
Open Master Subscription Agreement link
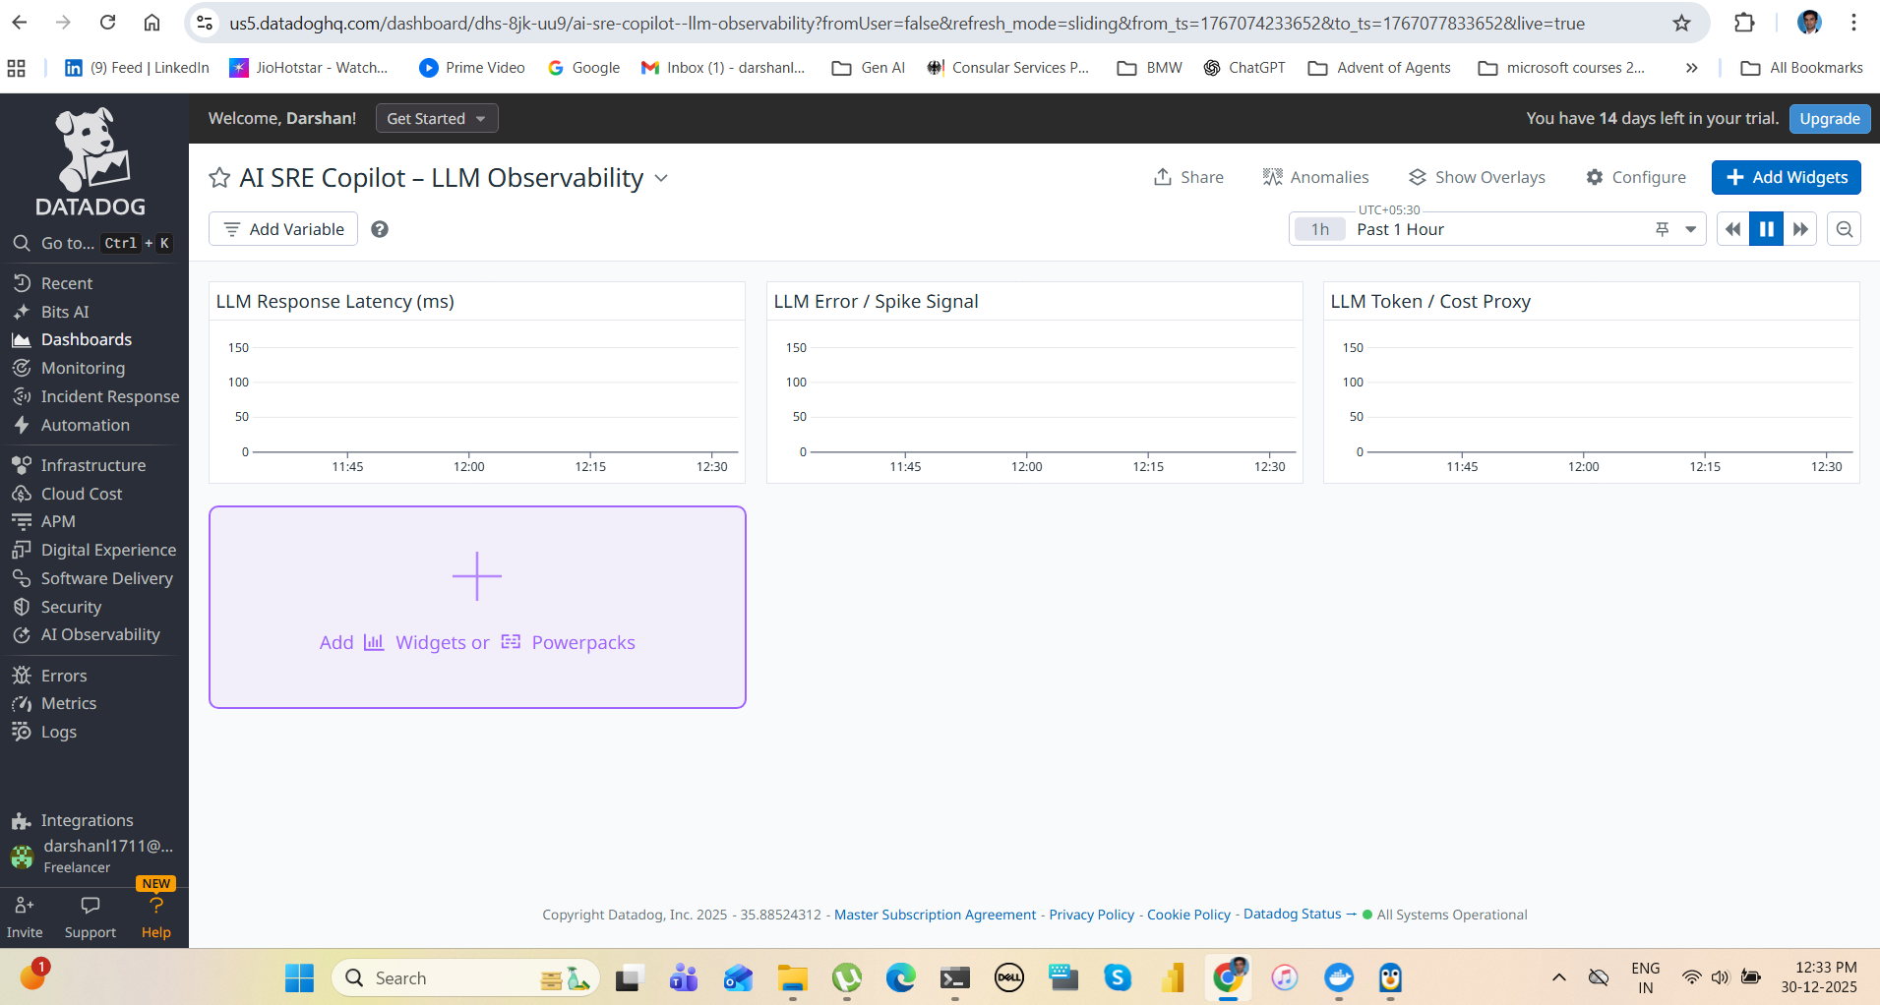935,915
